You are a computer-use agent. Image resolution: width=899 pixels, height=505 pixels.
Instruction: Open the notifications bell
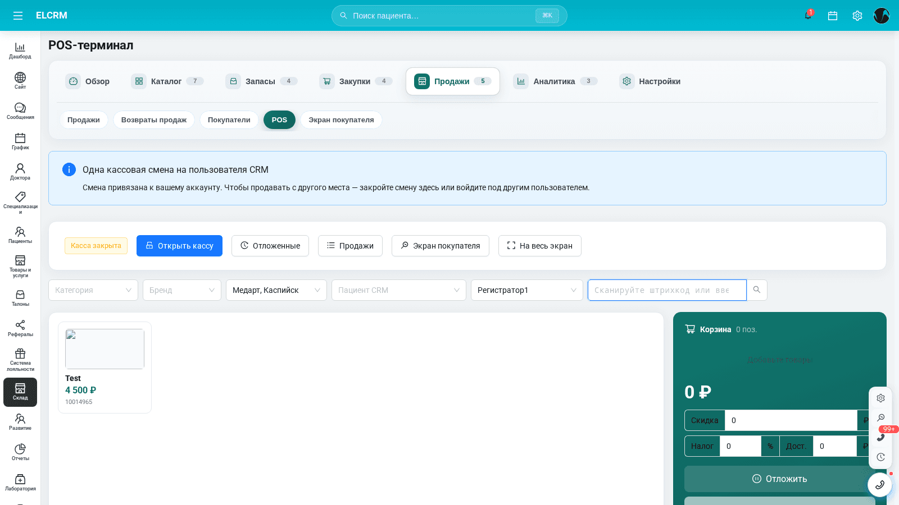808,16
